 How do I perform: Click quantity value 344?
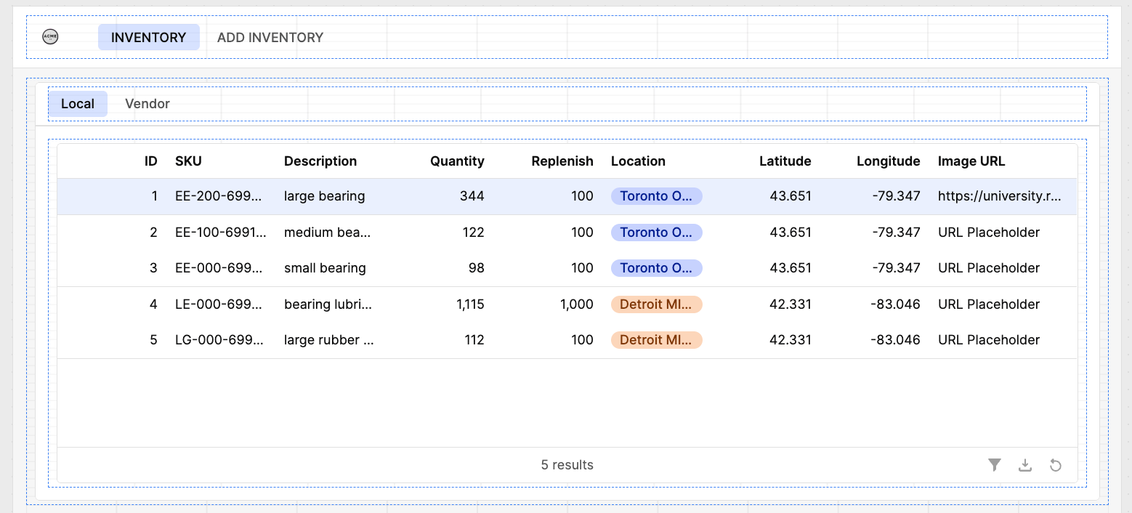(x=472, y=196)
